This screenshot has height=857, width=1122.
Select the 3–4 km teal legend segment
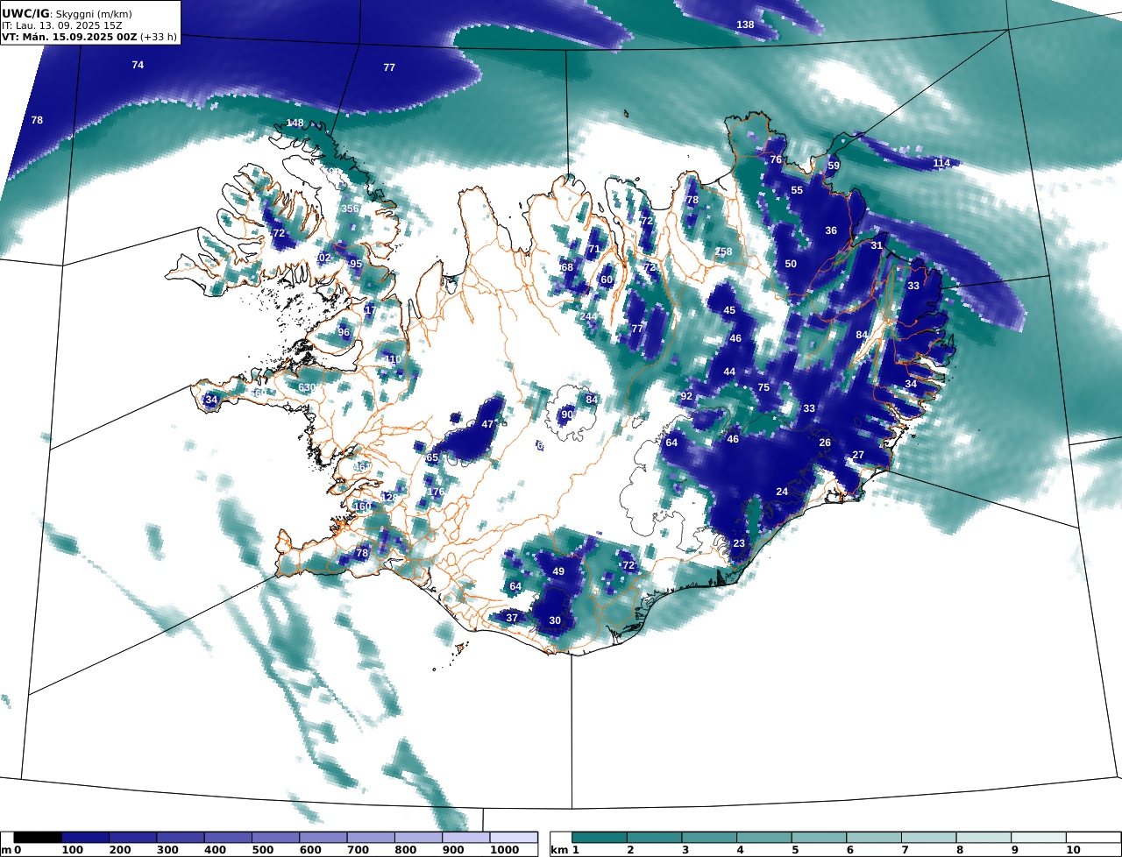click(710, 838)
